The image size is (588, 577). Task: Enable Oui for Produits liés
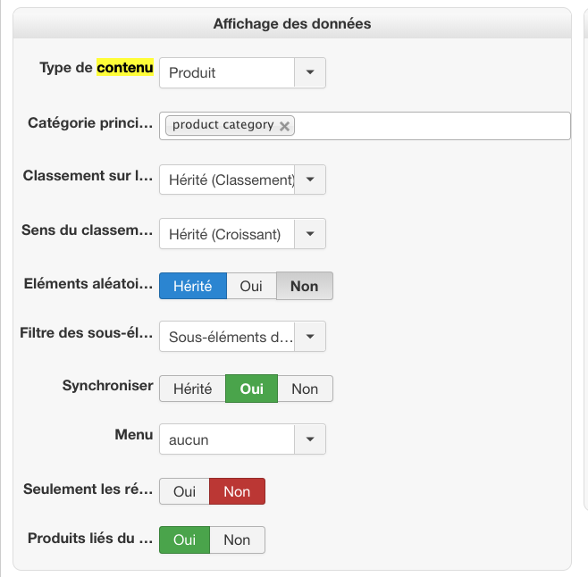click(184, 539)
